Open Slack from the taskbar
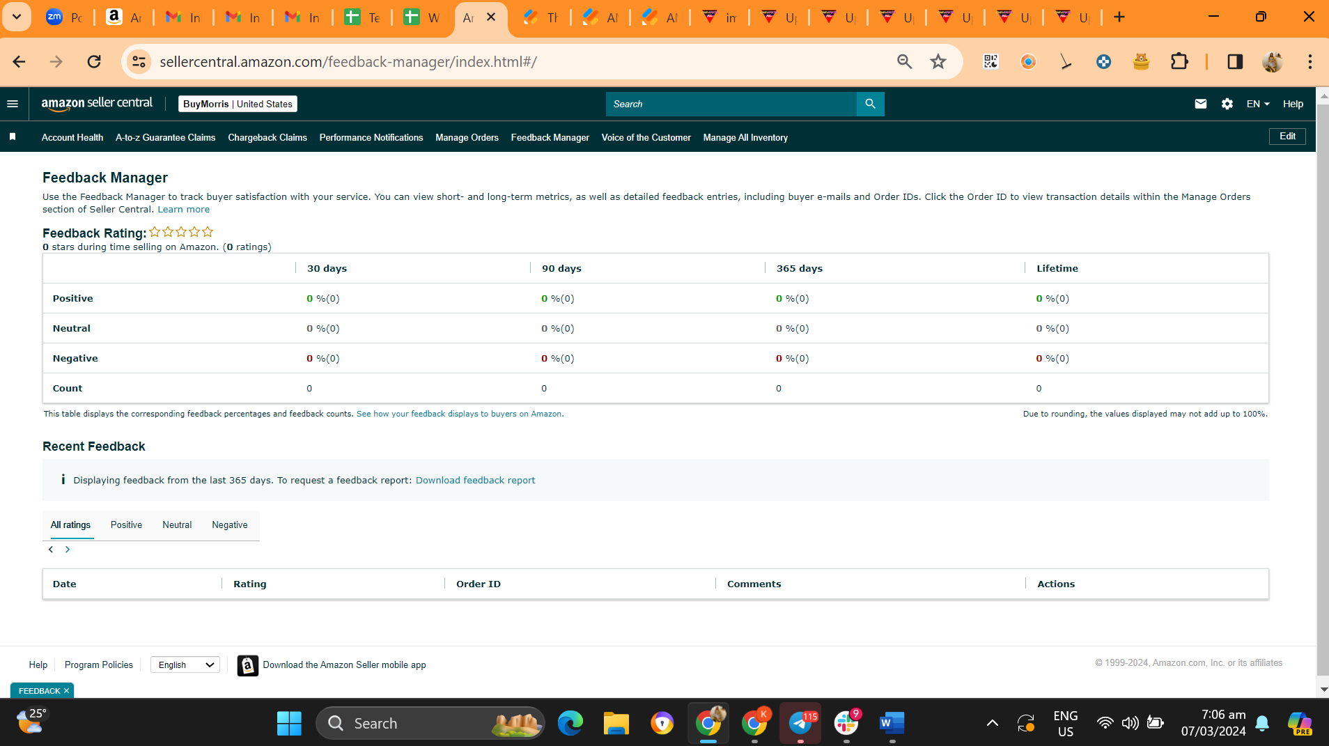The width and height of the screenshot is (1329, 746). (846, 724)
